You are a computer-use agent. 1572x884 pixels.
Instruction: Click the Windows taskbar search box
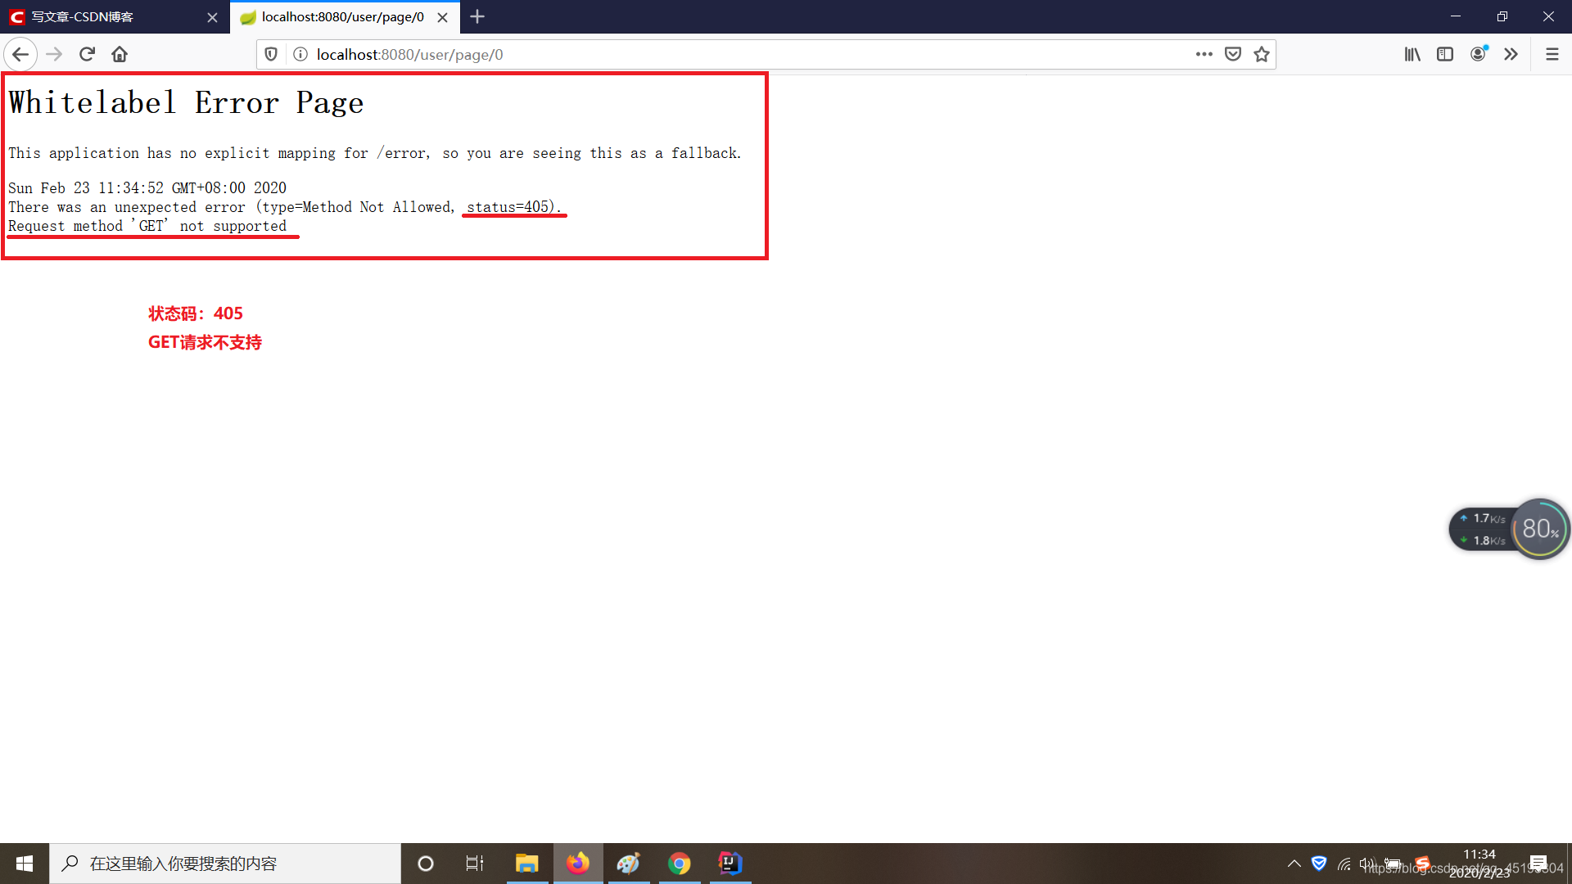pos(225,864)
